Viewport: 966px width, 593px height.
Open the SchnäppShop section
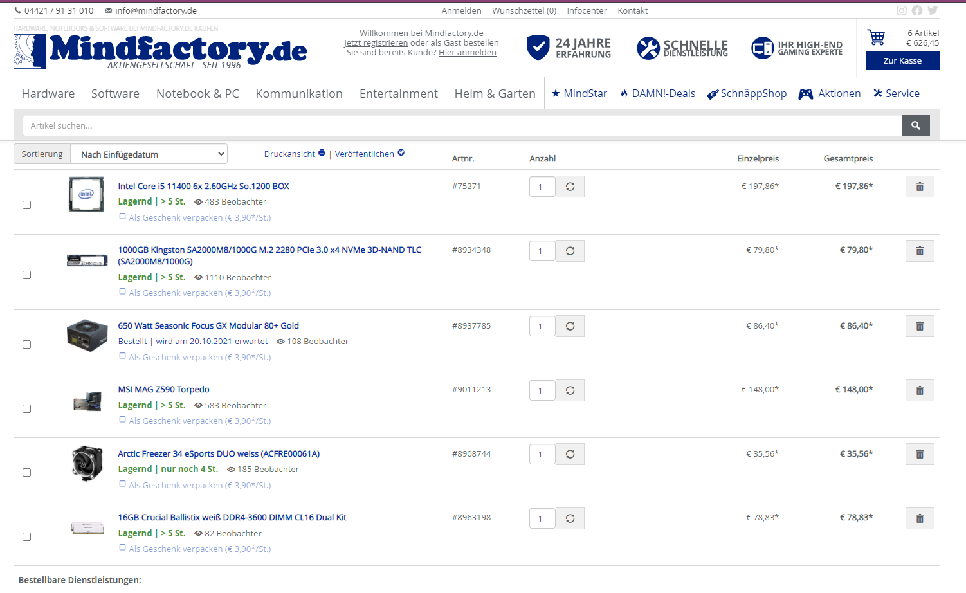pos(747,93)
